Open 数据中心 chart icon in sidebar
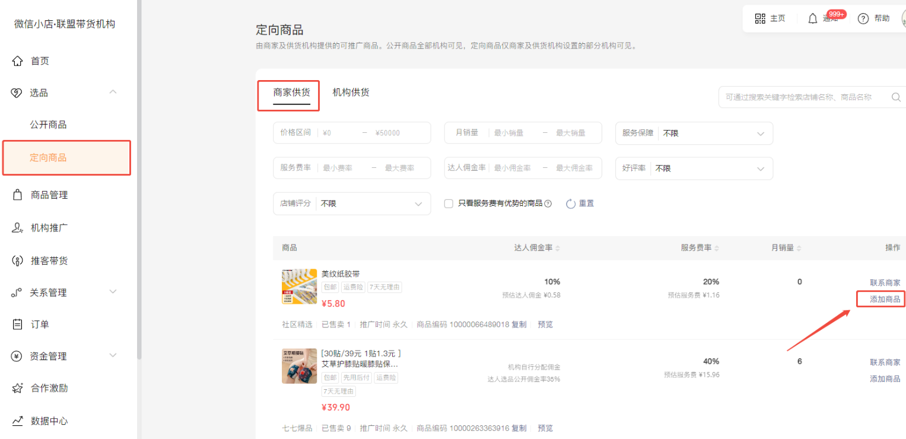This screenshot has height=439, width=906. pyautogui.click(x=18, y=421)
